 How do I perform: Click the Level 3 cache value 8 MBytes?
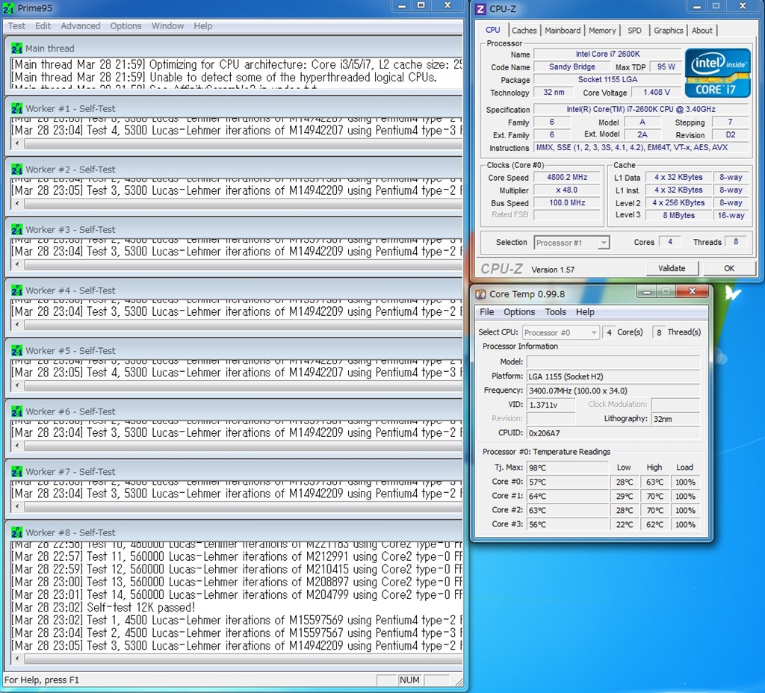[x=678, y=216]
